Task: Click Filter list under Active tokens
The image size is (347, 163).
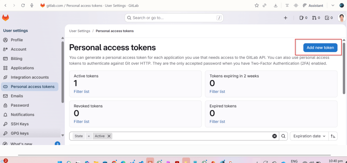Action: (81, 92)
